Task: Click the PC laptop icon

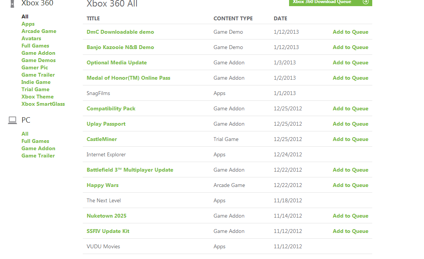Action: point(12,120)
